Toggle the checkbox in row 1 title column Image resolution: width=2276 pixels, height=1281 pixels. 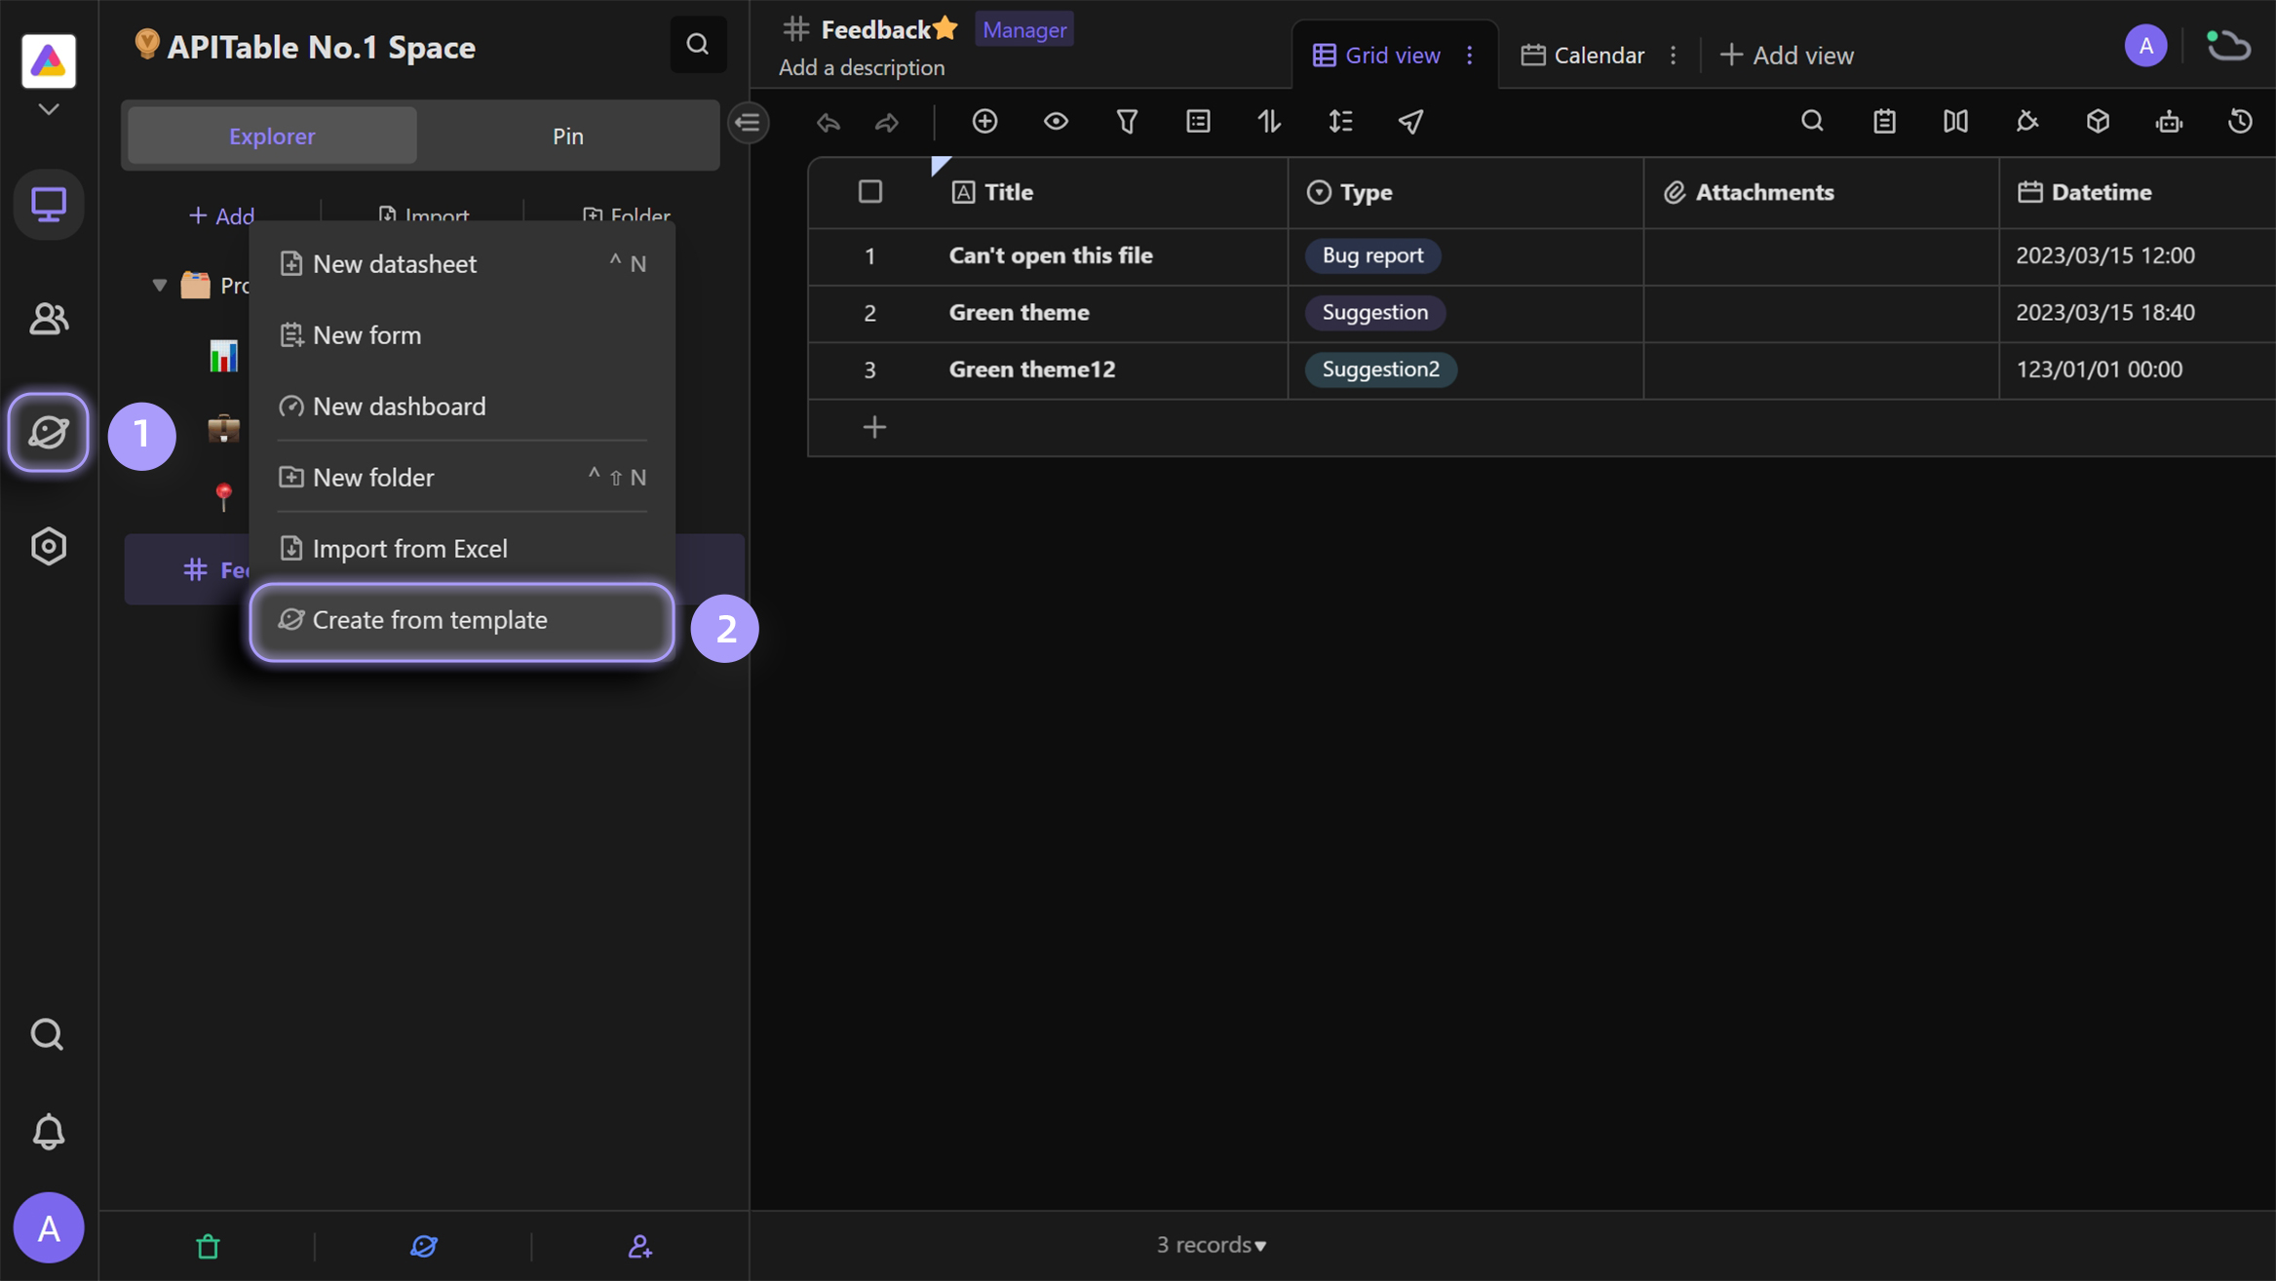click(870, 255)
